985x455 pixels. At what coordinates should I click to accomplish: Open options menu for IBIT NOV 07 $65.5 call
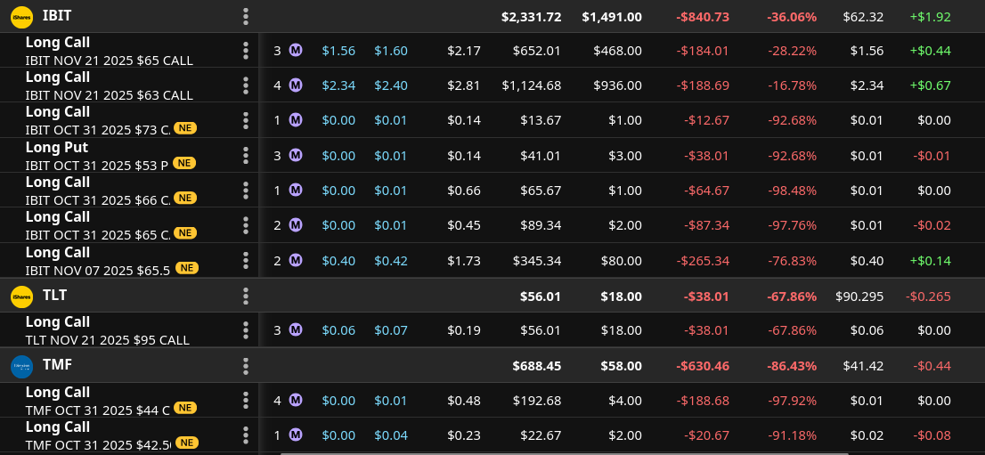tap(246, 260)
